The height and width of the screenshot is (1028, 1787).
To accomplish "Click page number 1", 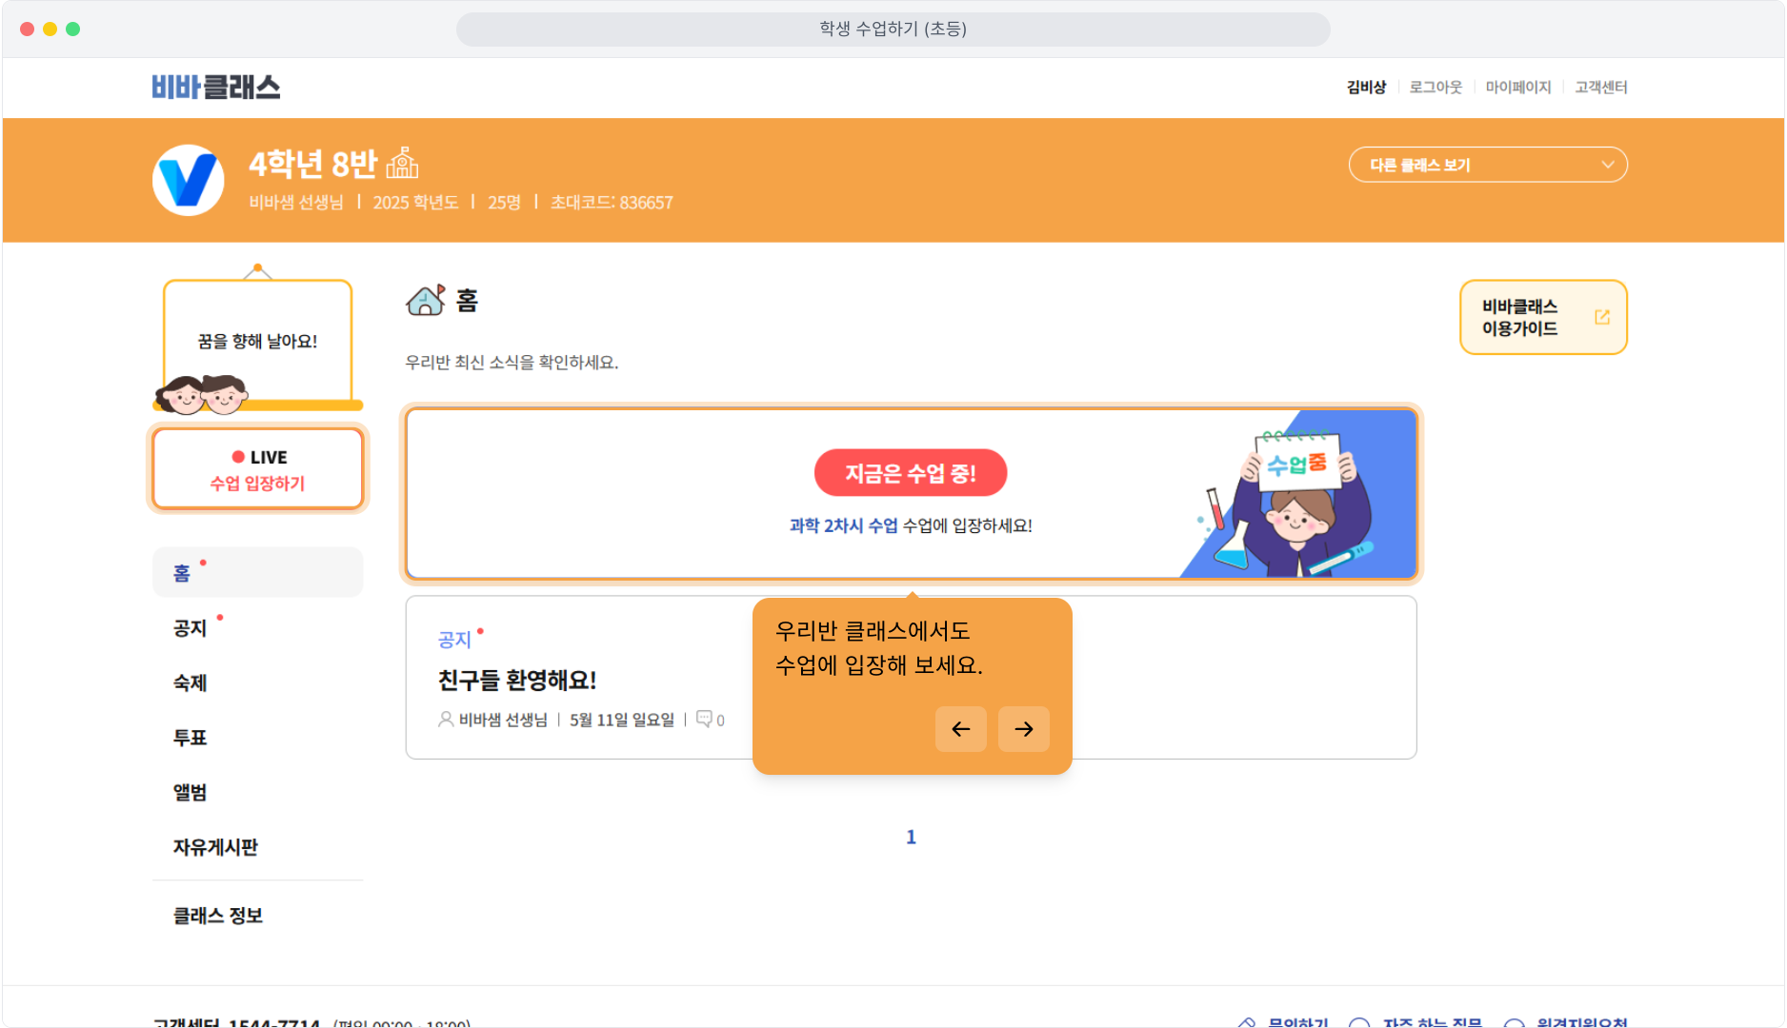I will [911, 837].
